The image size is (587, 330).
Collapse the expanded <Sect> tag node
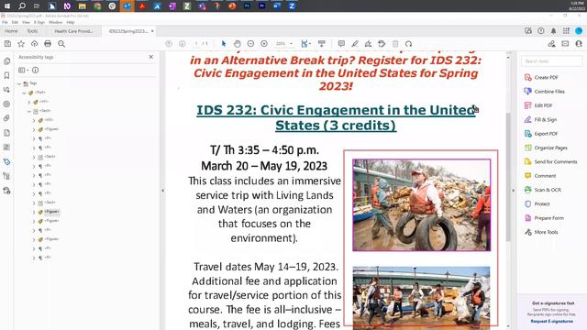pos(29,111)
